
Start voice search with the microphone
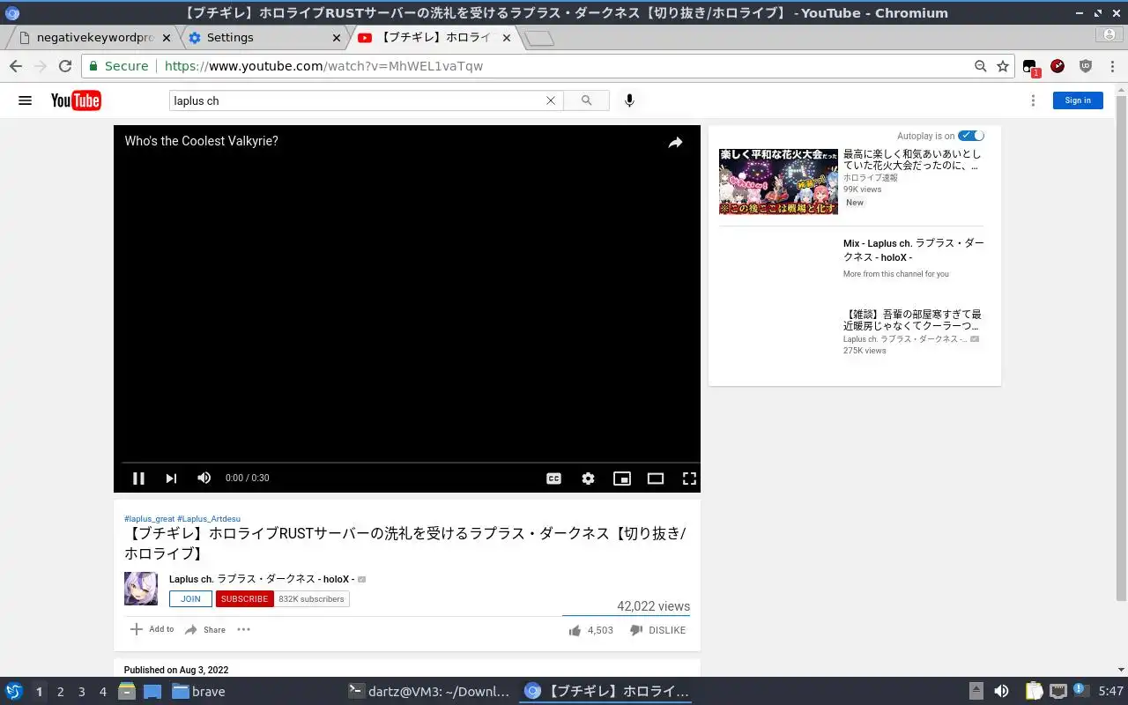click(629, 100)
